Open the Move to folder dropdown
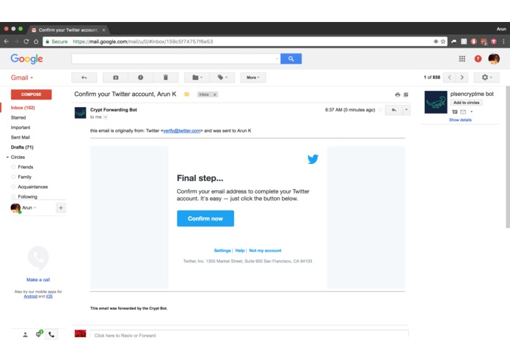This screenshot has height=362, width=510. [197, 78]
